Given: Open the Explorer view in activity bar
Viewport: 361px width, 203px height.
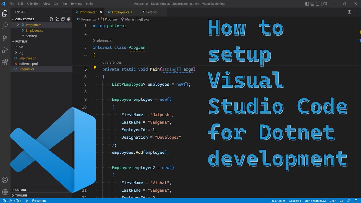Looking at the screenshot, I should pyautogui.click(x=5, y=13).
